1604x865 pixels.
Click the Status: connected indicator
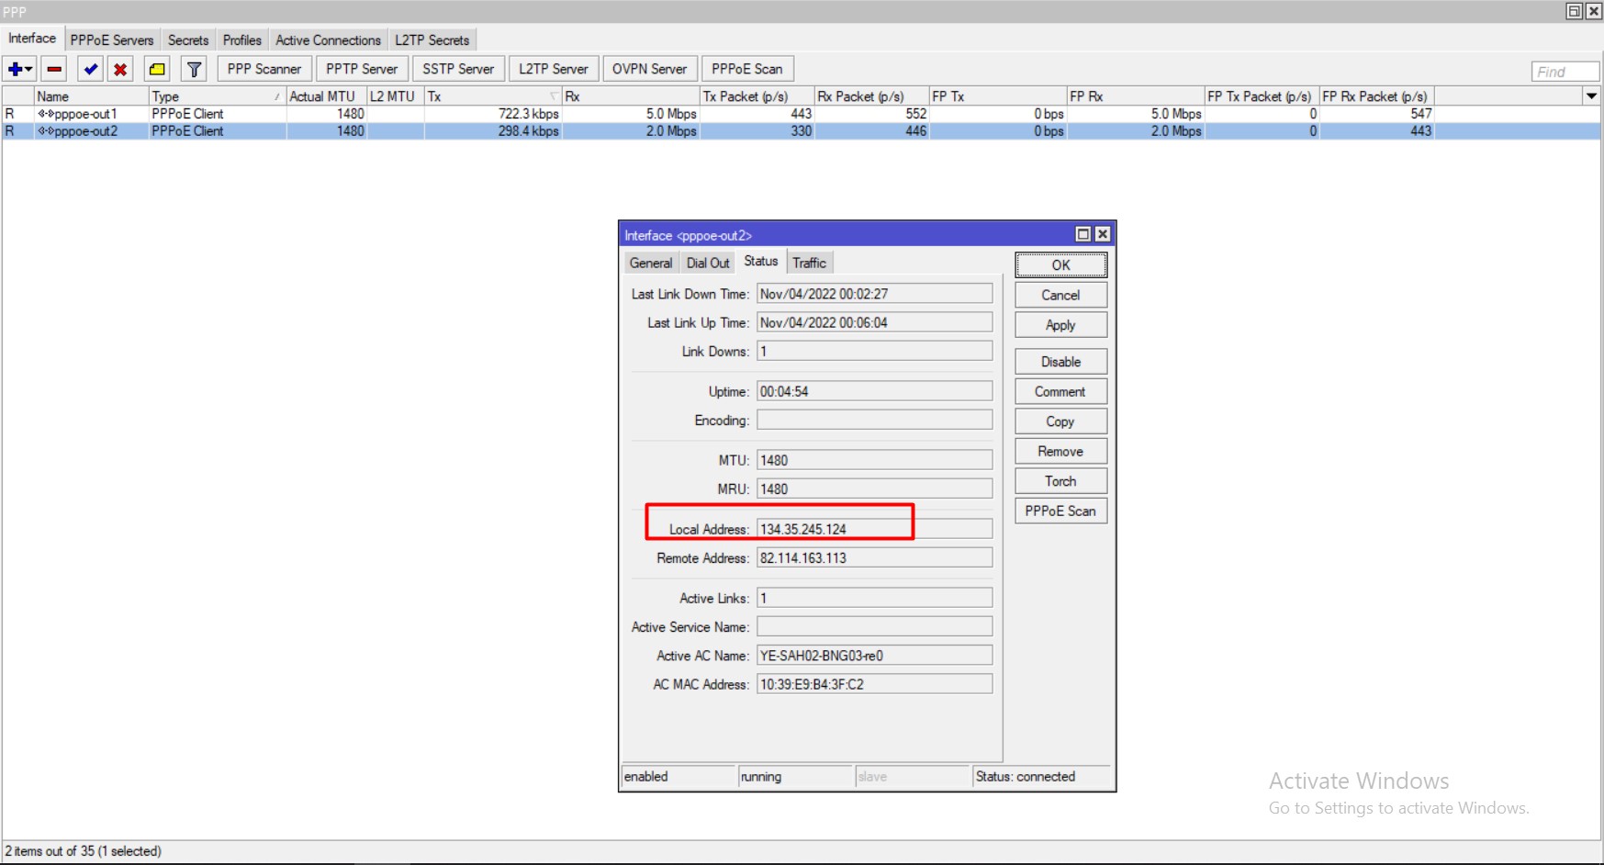coord(1041,777)
